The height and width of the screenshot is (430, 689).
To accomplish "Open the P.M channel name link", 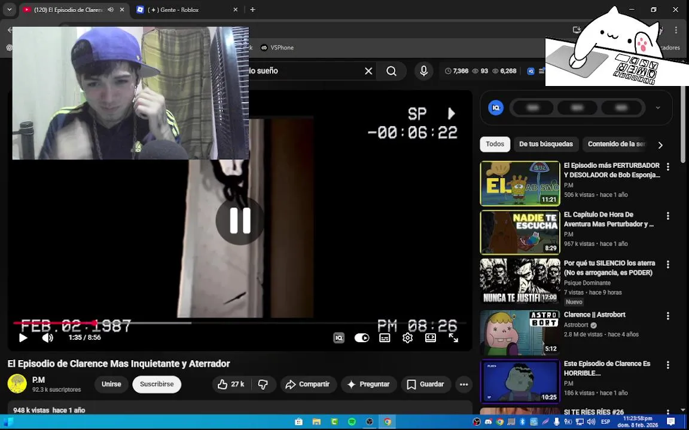I will click(39, 380).
